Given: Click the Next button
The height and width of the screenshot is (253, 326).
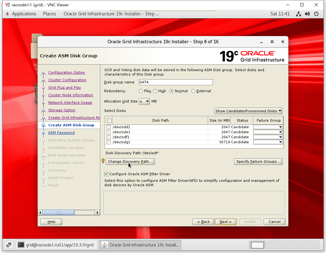Looking at the screenshot, I should (226, 222).
